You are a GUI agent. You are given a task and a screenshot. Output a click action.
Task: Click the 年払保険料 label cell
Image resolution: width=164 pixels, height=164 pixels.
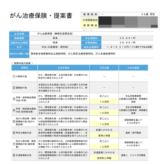(91, 38)
